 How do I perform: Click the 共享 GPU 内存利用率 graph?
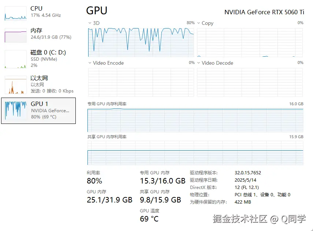(x=195, y=152)
